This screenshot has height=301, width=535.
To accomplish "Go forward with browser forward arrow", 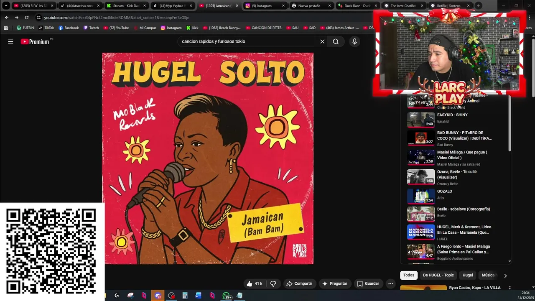I will (16, 18).
